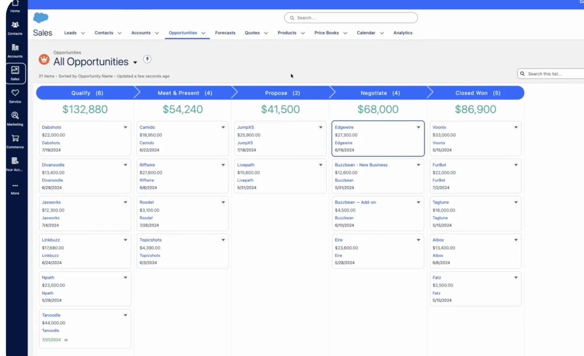
Task: Open the Analytics tab
Action: click(x=403, y=33)
